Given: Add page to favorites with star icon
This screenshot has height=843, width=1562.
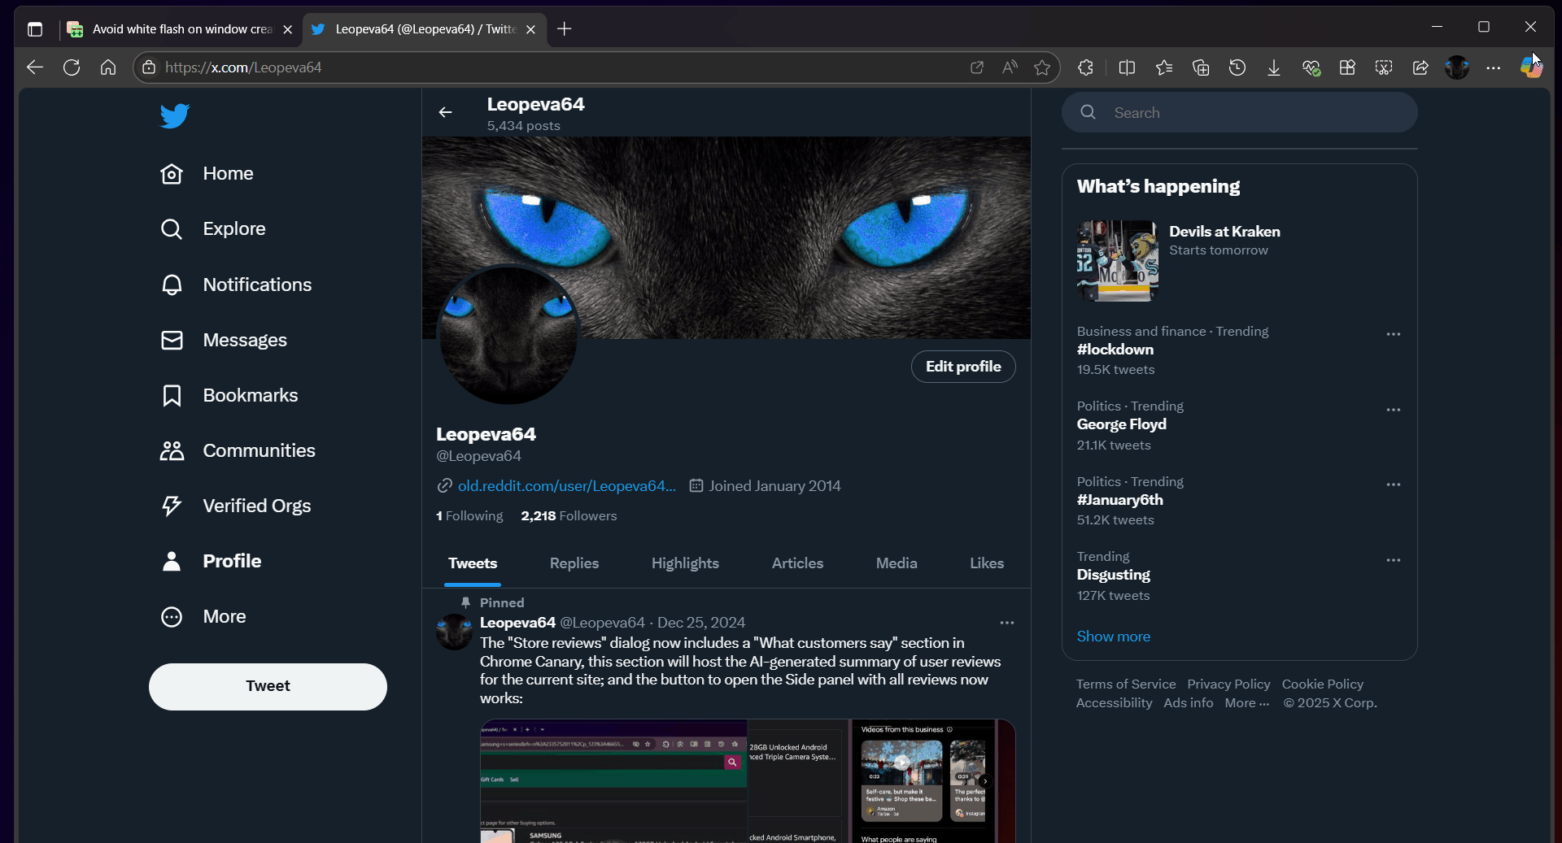Looking at the screenshot, I should (x=1041, y=67).
